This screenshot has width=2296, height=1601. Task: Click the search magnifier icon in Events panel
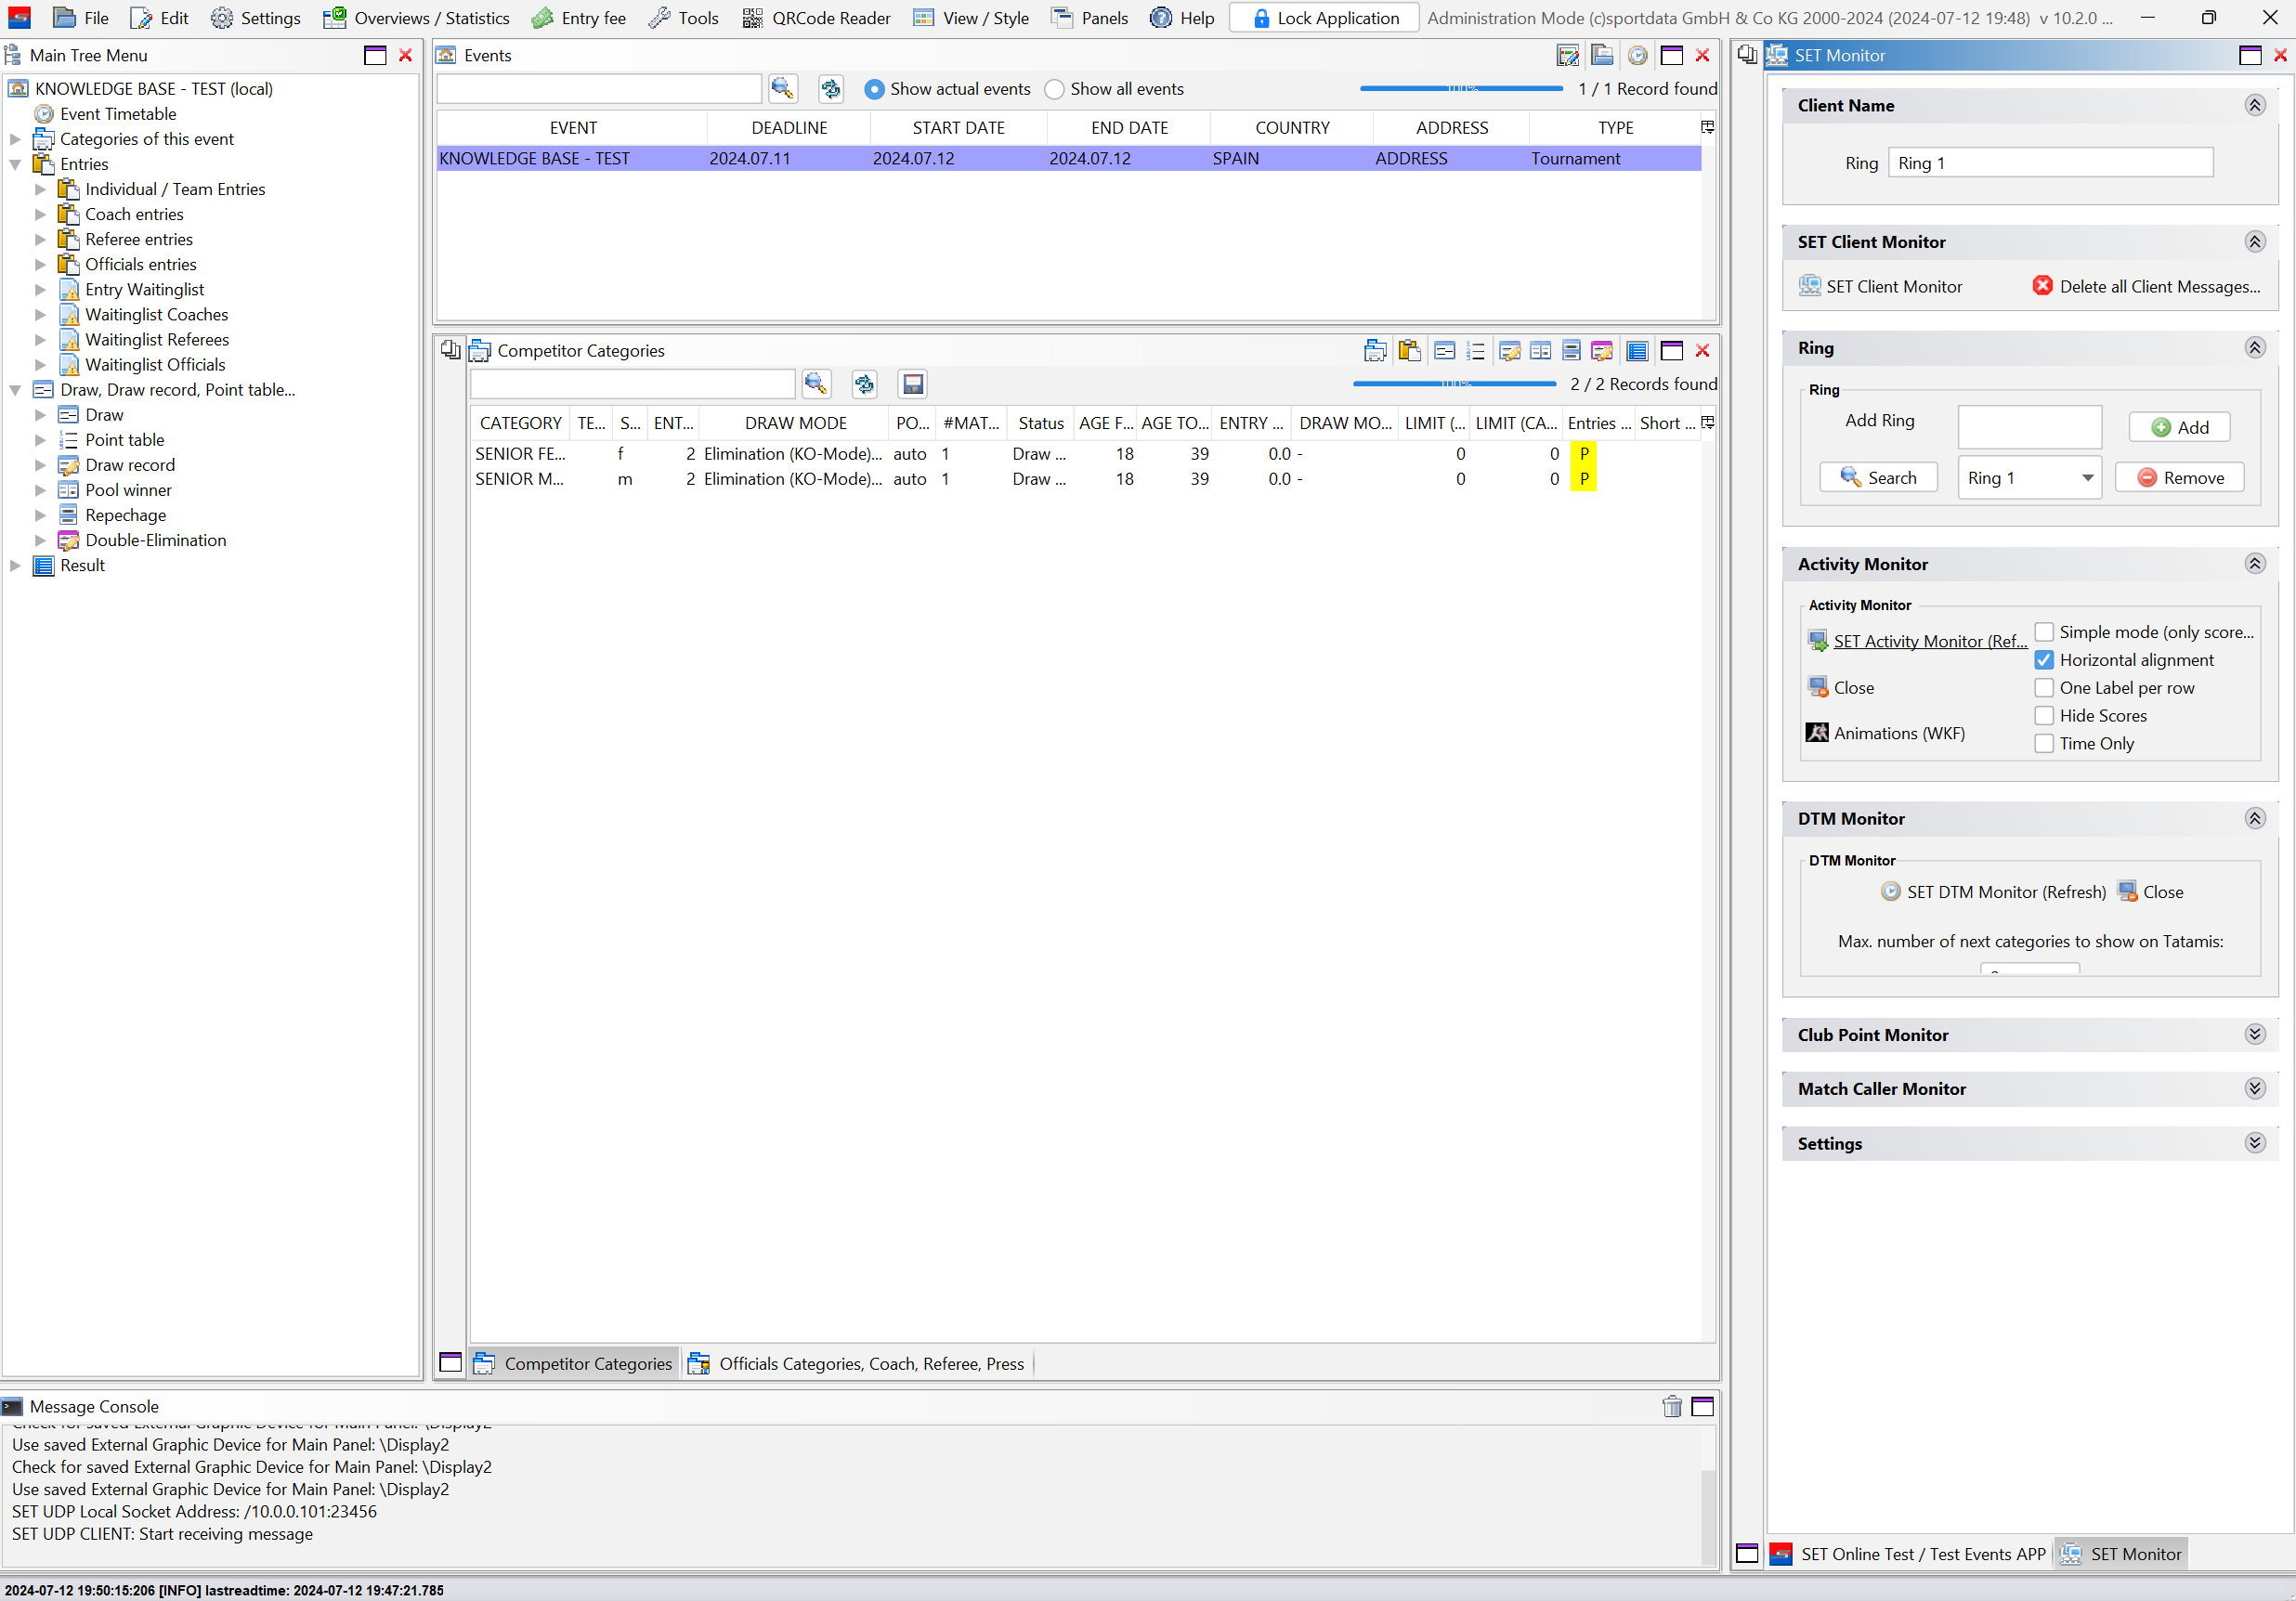[x=782, y=89]
